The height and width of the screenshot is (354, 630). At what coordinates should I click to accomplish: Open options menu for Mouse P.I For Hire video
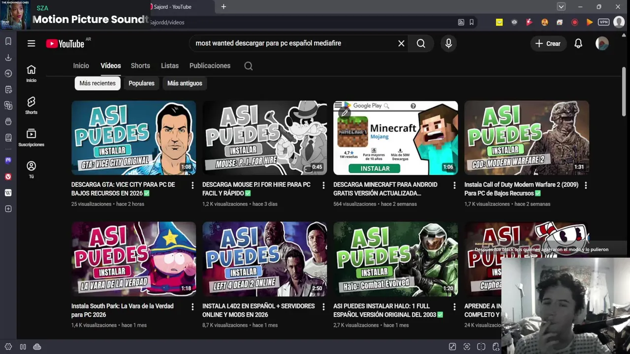pos(323,185)
